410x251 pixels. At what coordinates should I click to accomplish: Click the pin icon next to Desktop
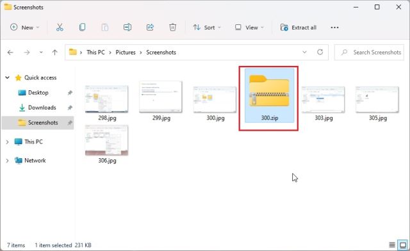(x=70, y=93)
